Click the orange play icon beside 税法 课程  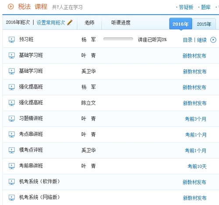[x=11, y=7]
